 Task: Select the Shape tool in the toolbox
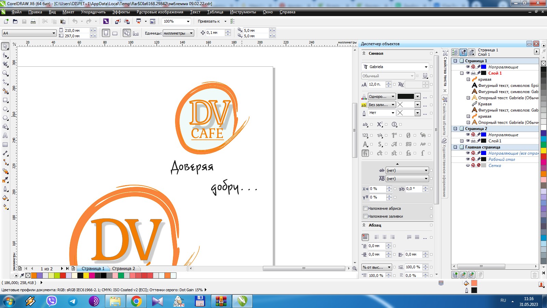(x=5, y=55)
